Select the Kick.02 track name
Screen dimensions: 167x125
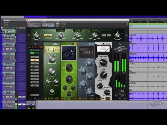tap(8, 35)
